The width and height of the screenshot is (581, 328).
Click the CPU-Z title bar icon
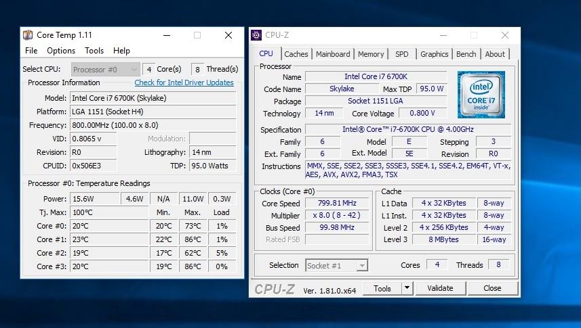256,35
